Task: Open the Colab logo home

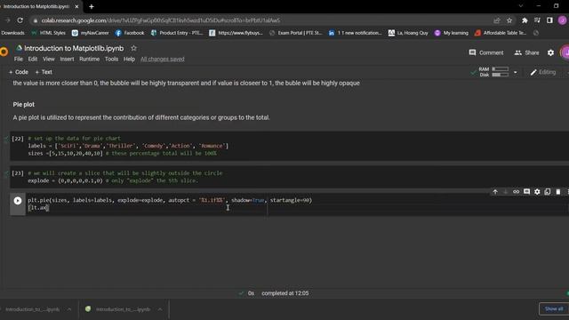Action: tap(4, 52)
